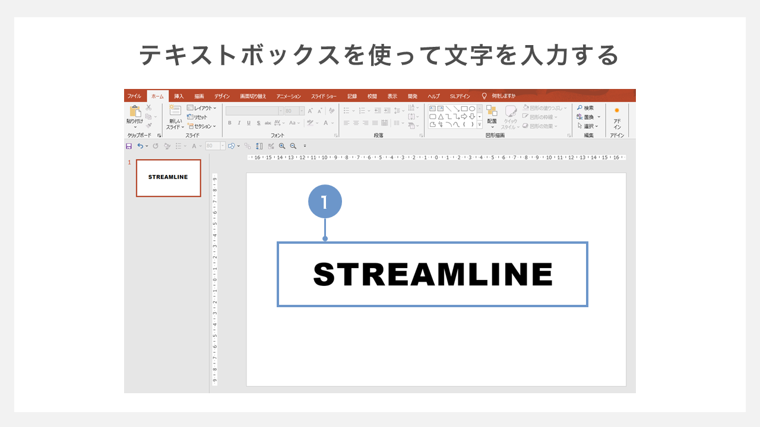Screen dimensions: 760x427
Task: Click the Find (検索) button
Action: 585,108
